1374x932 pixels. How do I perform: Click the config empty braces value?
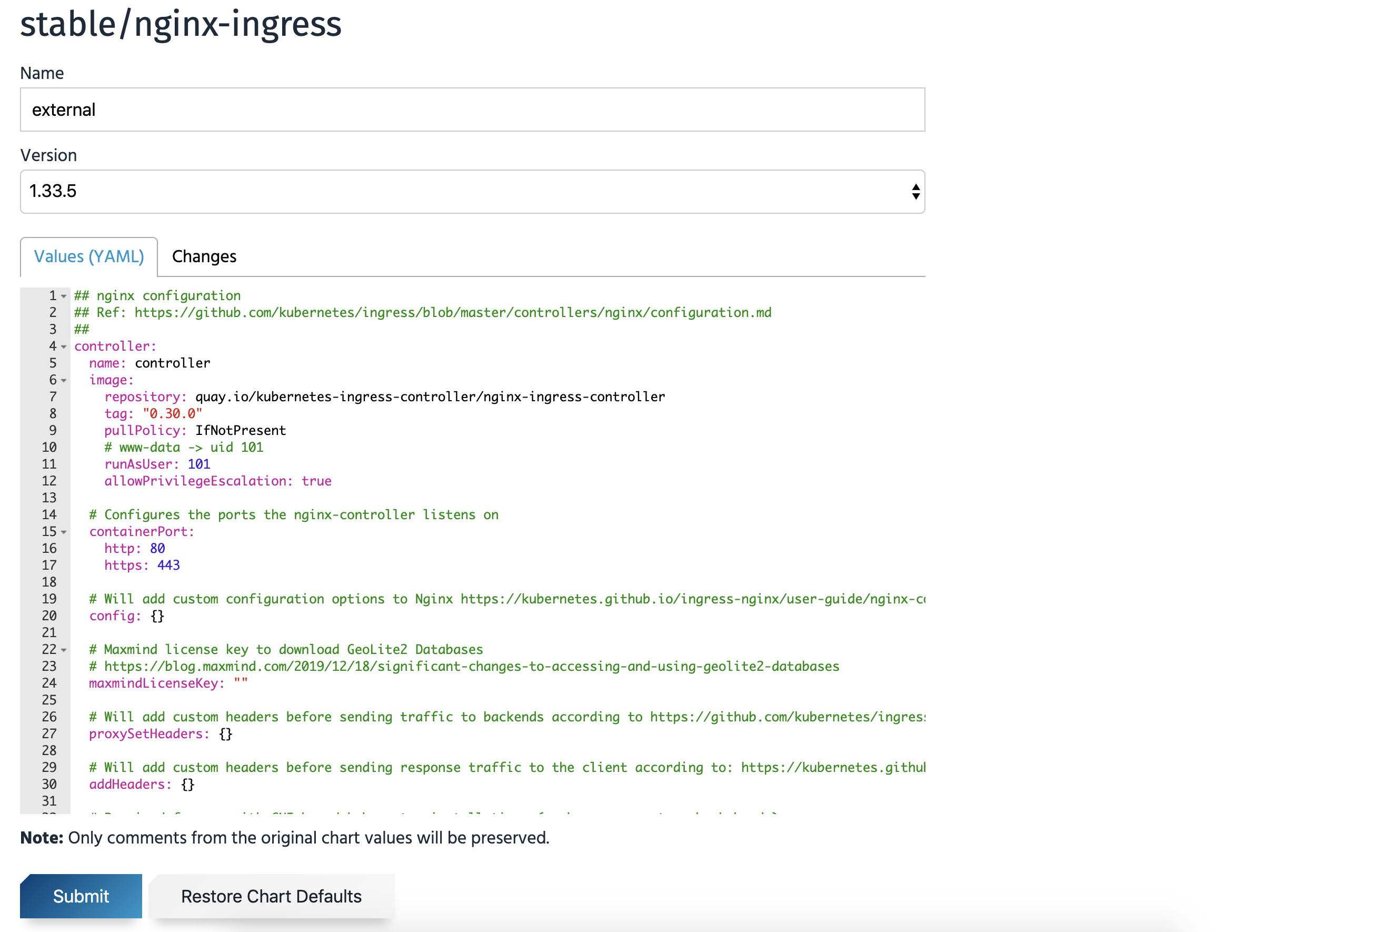157,616
